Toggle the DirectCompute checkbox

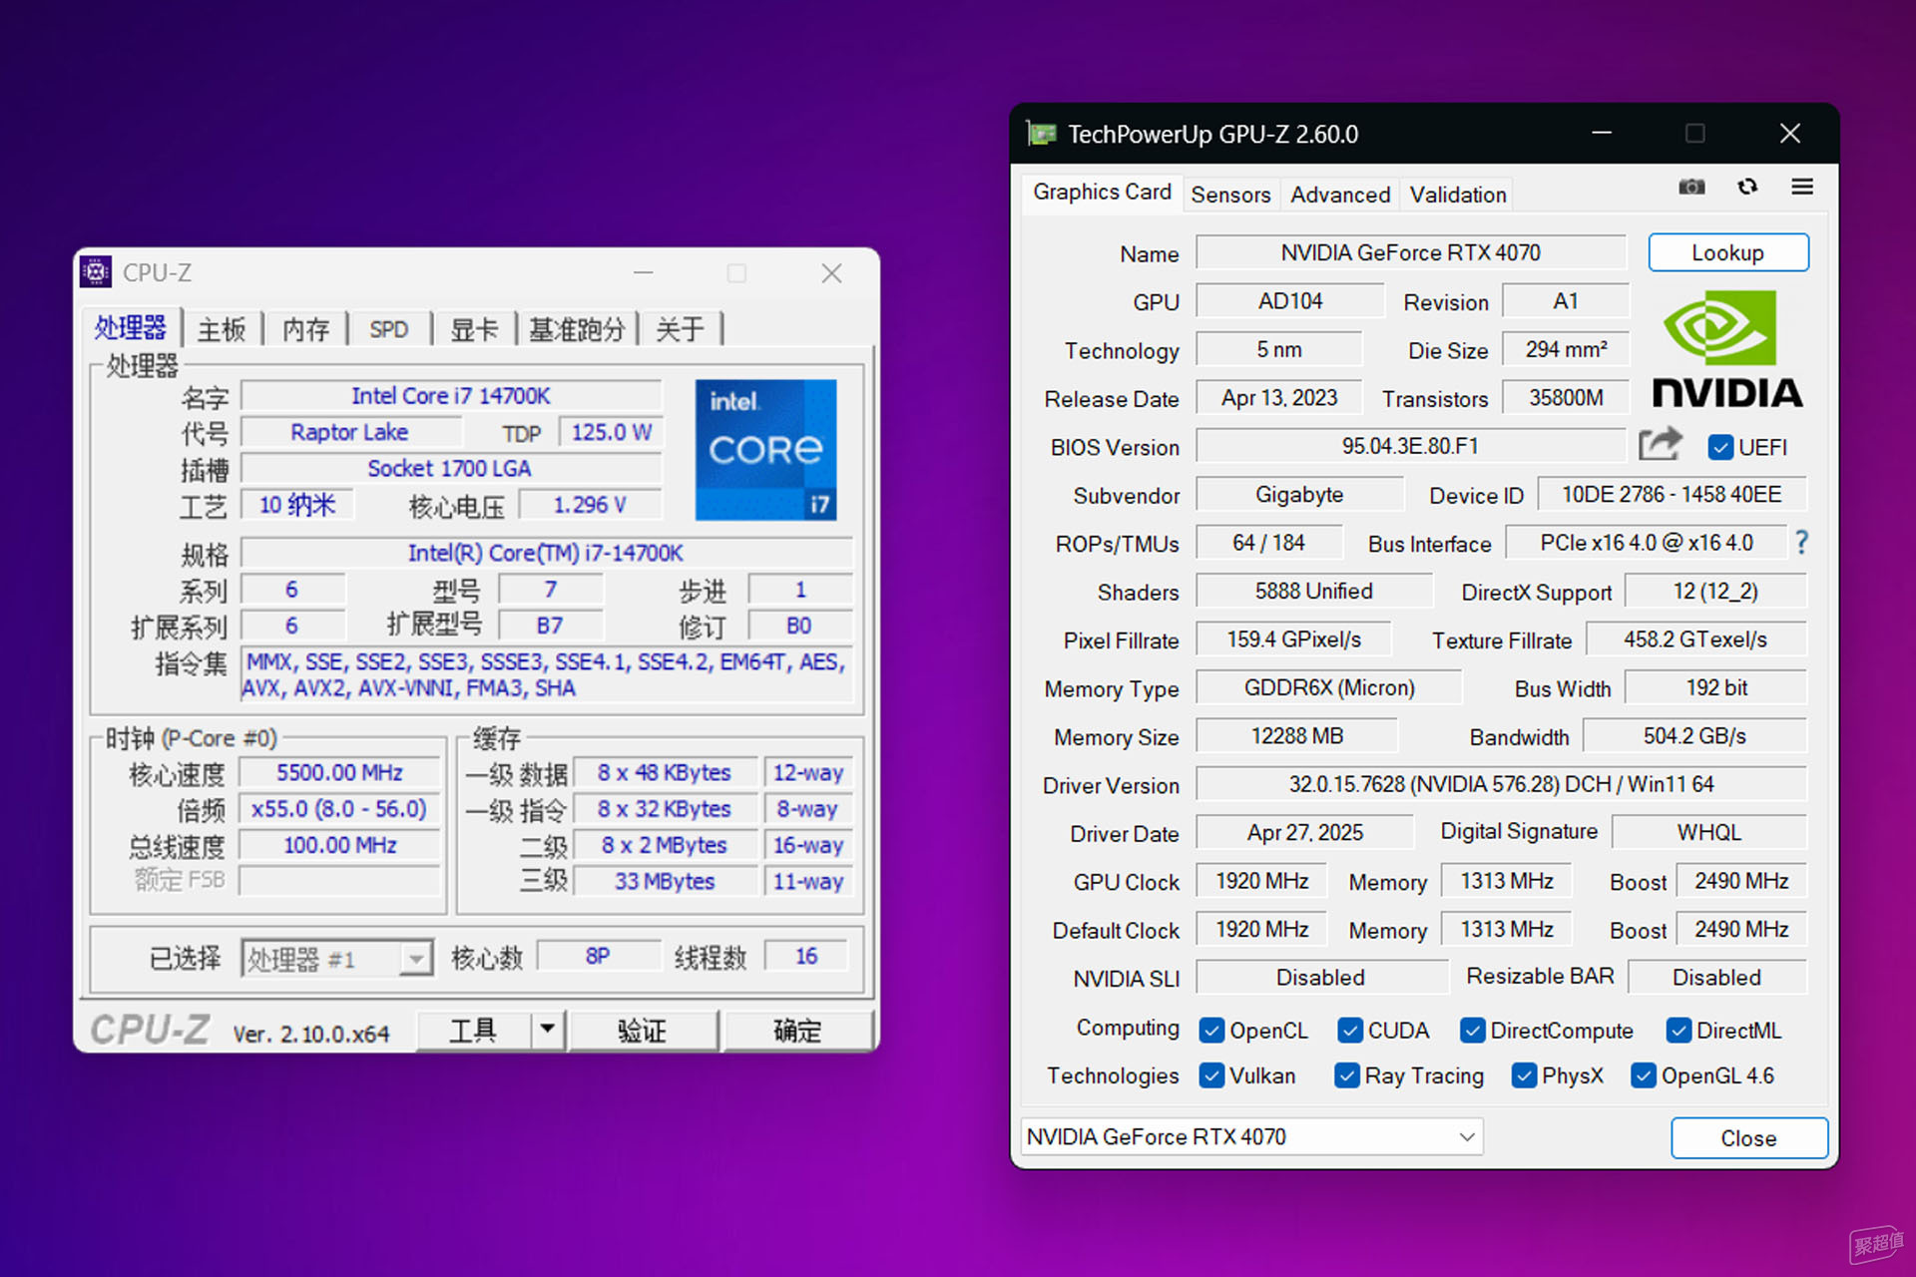click(x=1472, y=1031)
